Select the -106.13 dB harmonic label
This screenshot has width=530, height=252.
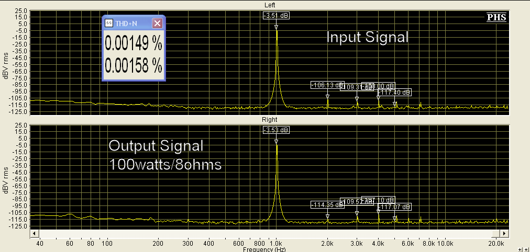coord(327,85)
